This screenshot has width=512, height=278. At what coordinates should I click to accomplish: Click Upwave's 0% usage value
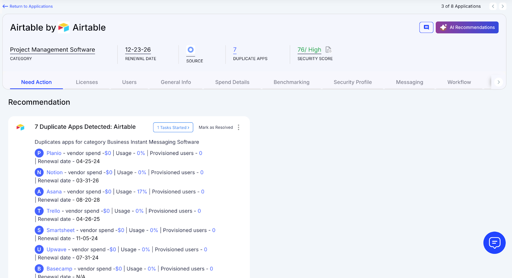click(x=146, y=250)
